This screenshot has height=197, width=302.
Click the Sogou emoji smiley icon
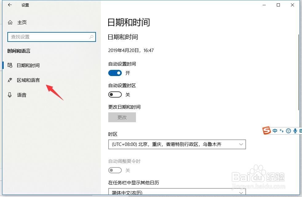click(x=288, y=131)
